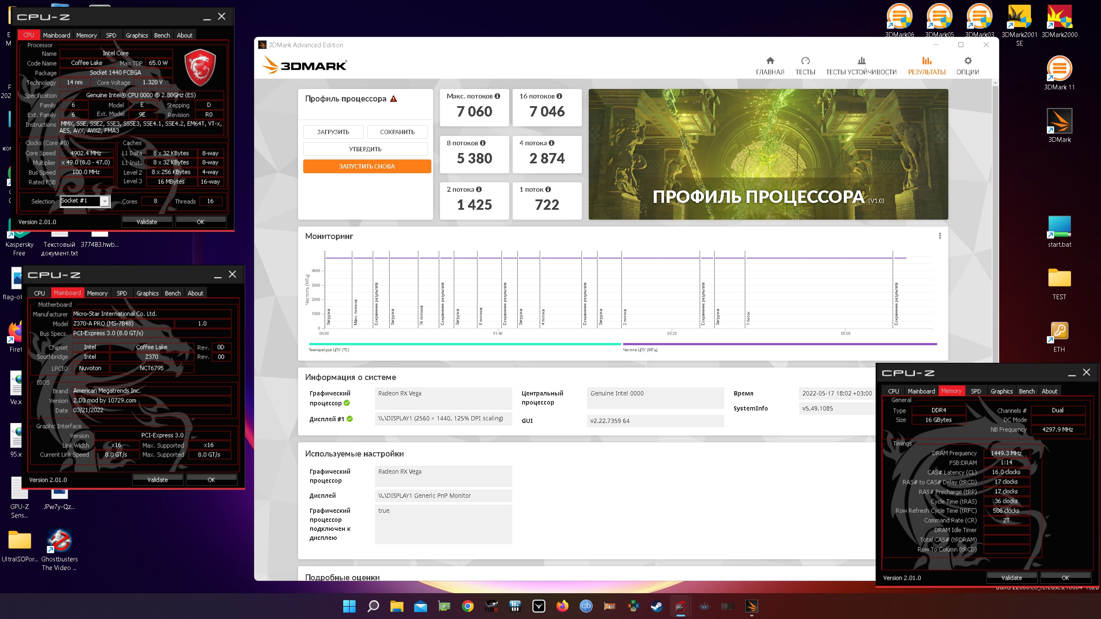The height and width of the screenshot is (619, 1101).
Task: Click green checkmark next to Дисплей #1
Action: [x=350, y=419]
